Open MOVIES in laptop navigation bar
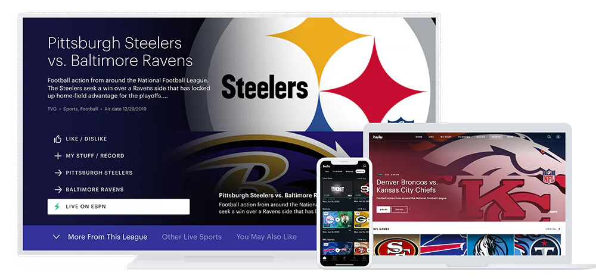596x279 pixels. point(481,137)
